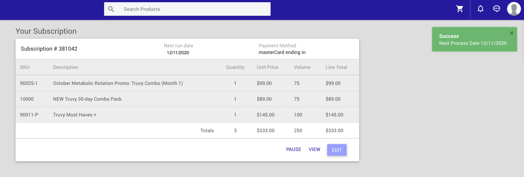
Task: Pause the subscription
Action: point(294,149)
